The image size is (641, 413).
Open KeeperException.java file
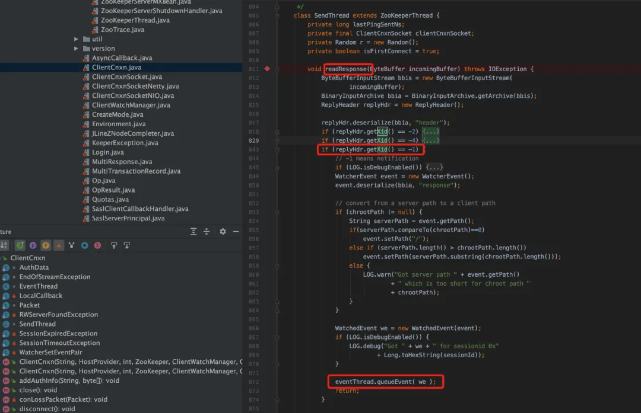click(x=125, y=143)
